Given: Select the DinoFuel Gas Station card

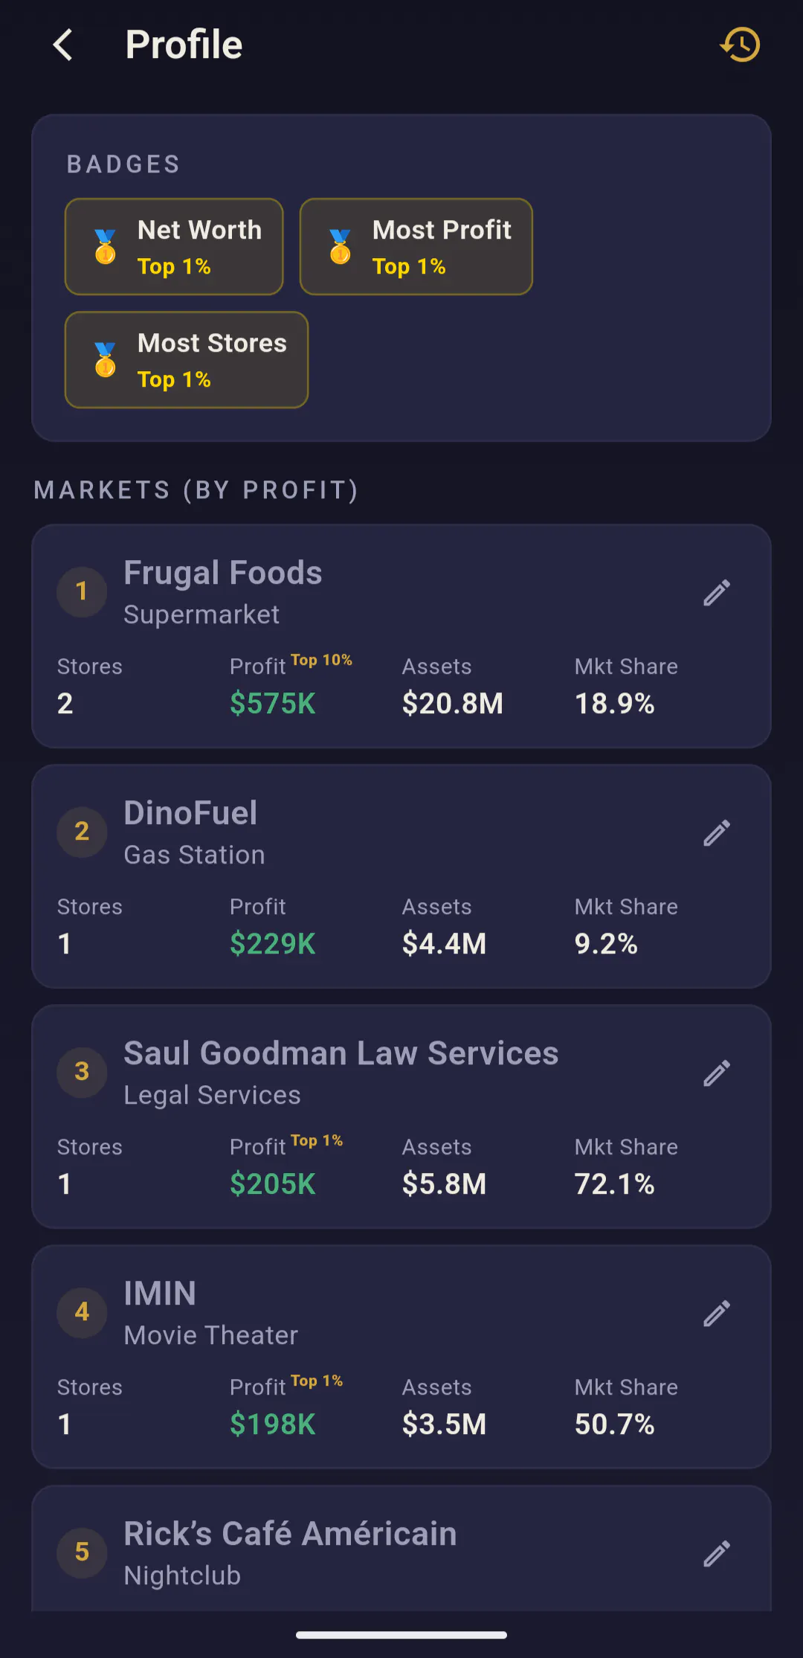Looking at the screenshot, I should [401, 876].
